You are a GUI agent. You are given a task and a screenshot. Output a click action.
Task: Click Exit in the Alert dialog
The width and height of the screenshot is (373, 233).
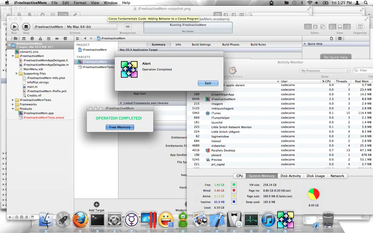(x=208, y=83)
